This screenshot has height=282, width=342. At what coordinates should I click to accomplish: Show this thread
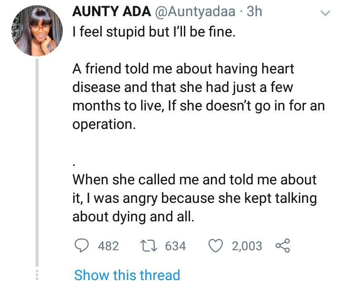127,274
